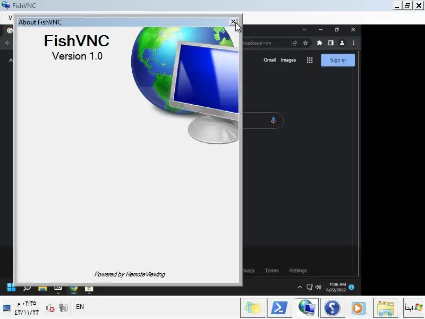Open remote Windows Start button
Screen dimensions: 425x319
coord(11,288)
